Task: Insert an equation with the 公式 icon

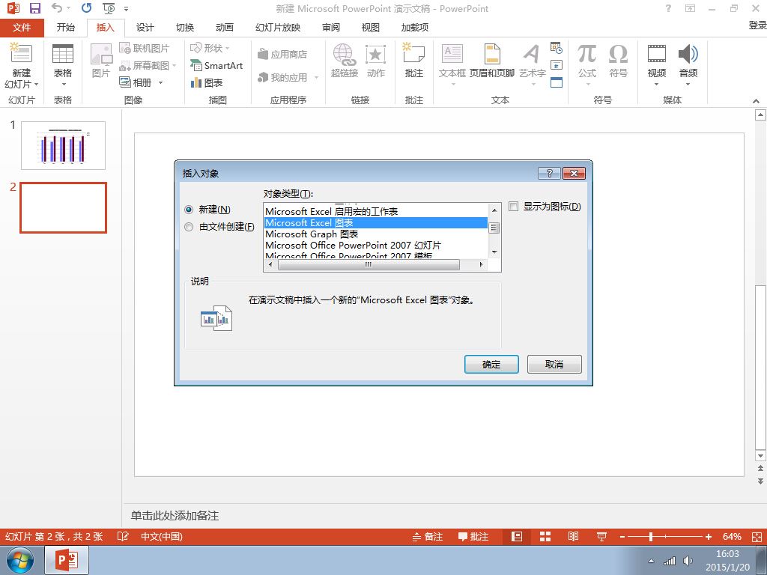Action: (x=587, y=60)
